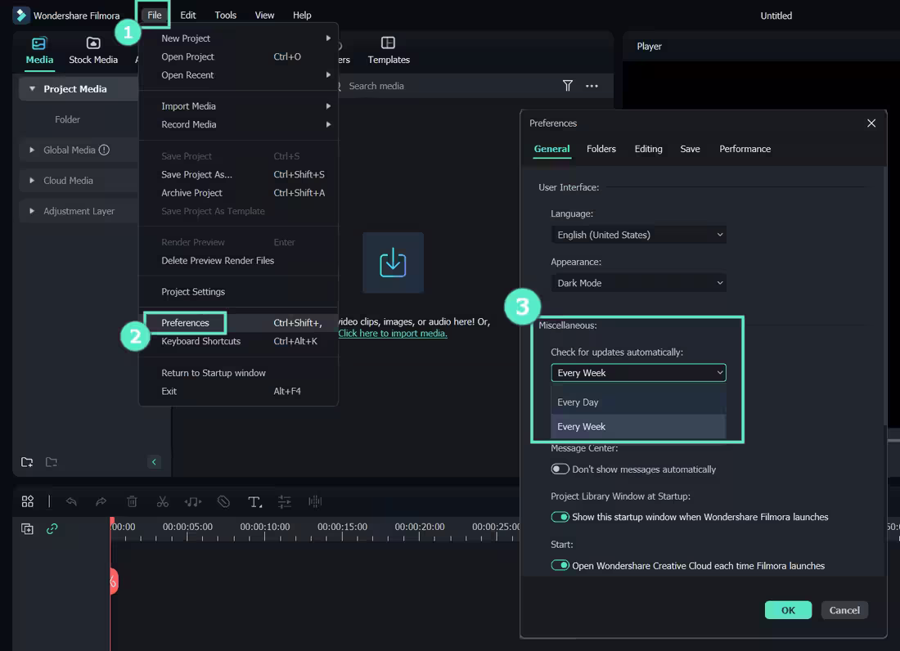Click the Delete trash icon in timeline toolbar
Viewport: 900px width, 651px height.
pyautogui.click(x=132, y=501)
